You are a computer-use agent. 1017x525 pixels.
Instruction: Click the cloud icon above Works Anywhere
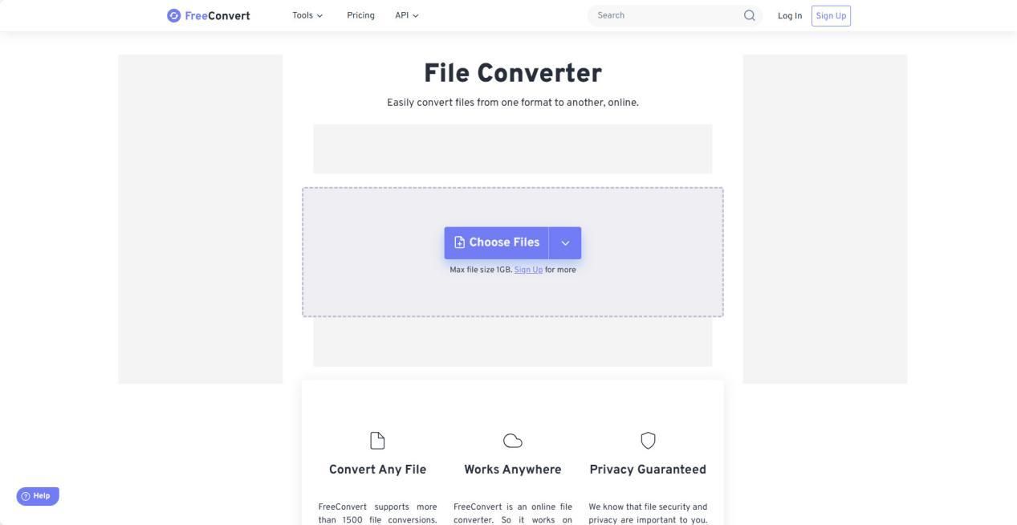tap(513, 441)
